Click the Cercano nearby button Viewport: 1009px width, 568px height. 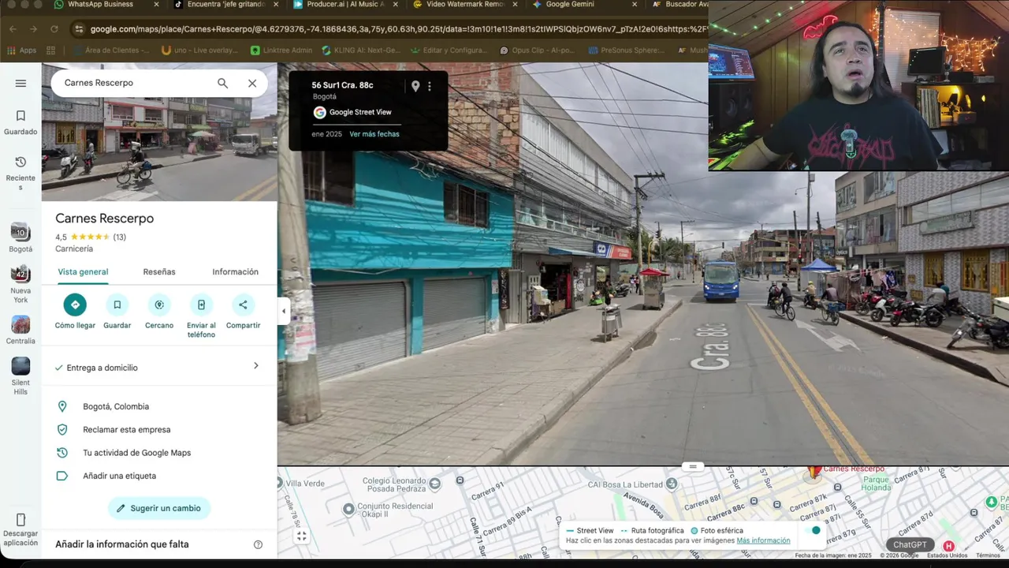159,305
